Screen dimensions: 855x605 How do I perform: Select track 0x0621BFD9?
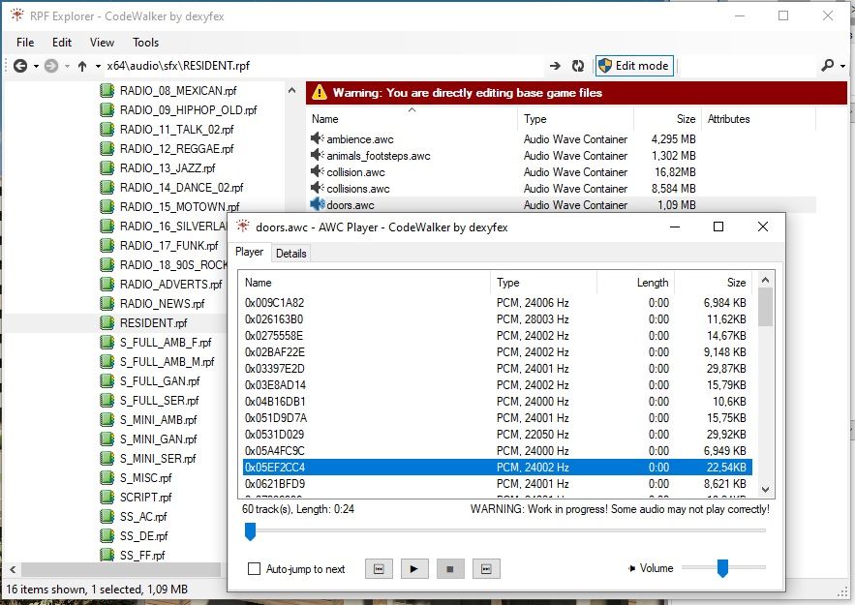tap(498, 483)
